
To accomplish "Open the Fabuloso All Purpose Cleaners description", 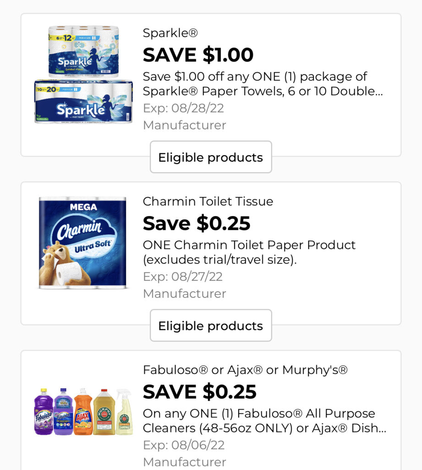I will tap(264, 421).
